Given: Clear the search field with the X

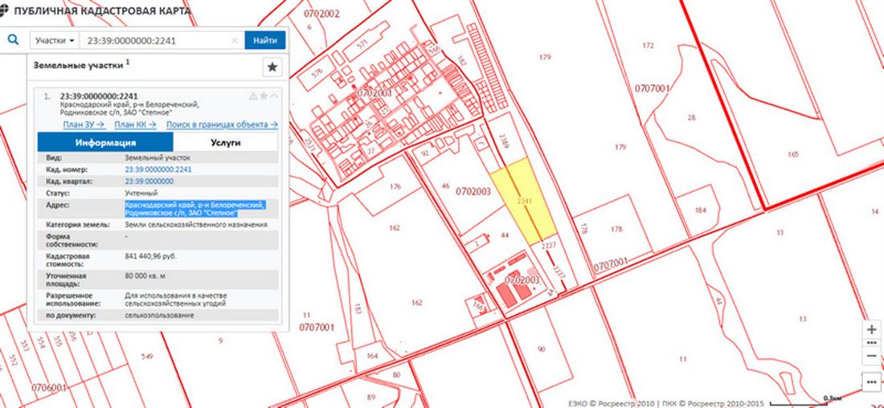Looking at the screenshot, I should point(235,40).
